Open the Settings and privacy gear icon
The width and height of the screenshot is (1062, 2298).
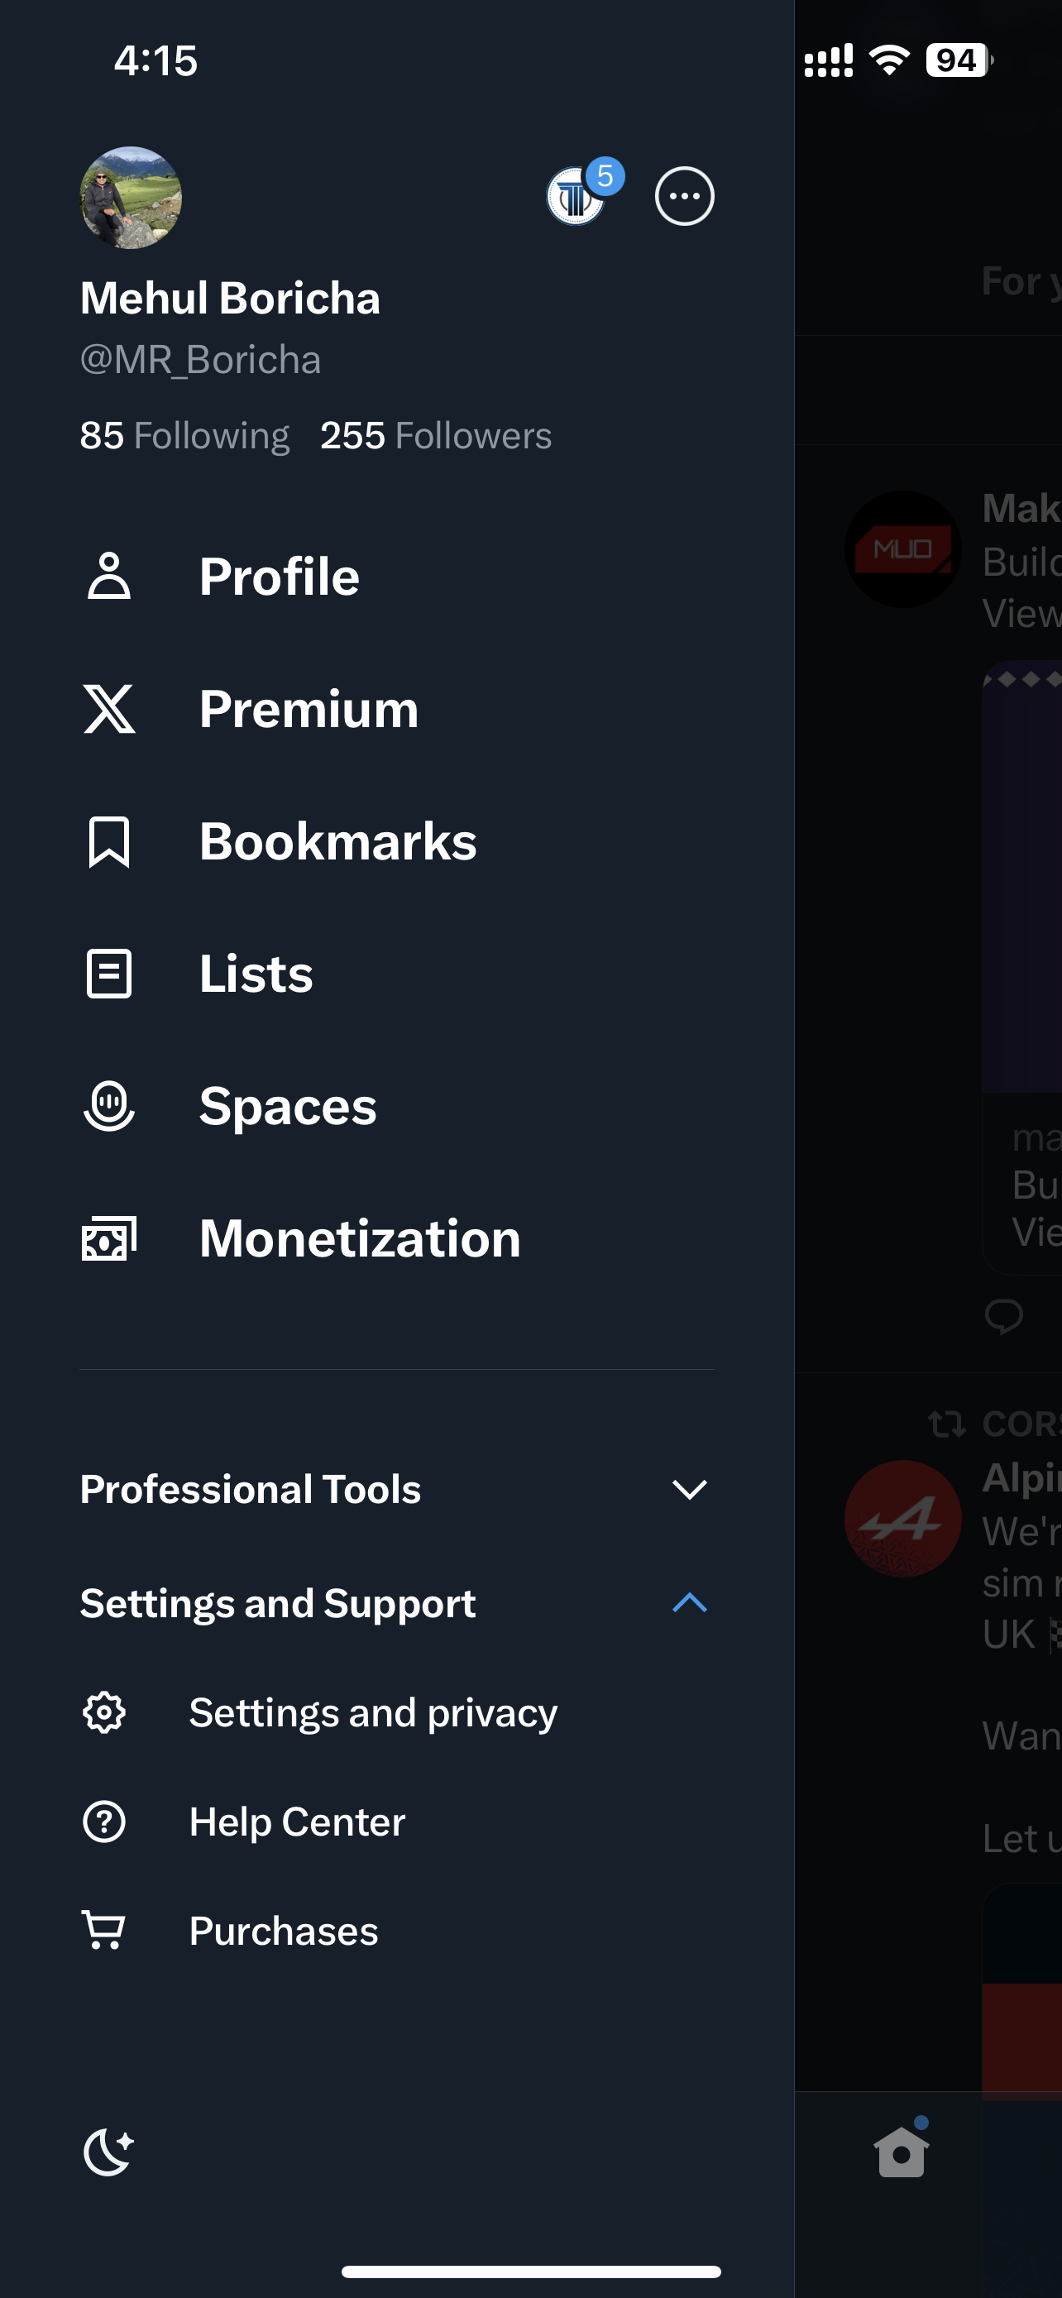pyautogui.click(x=104, y=1712)
